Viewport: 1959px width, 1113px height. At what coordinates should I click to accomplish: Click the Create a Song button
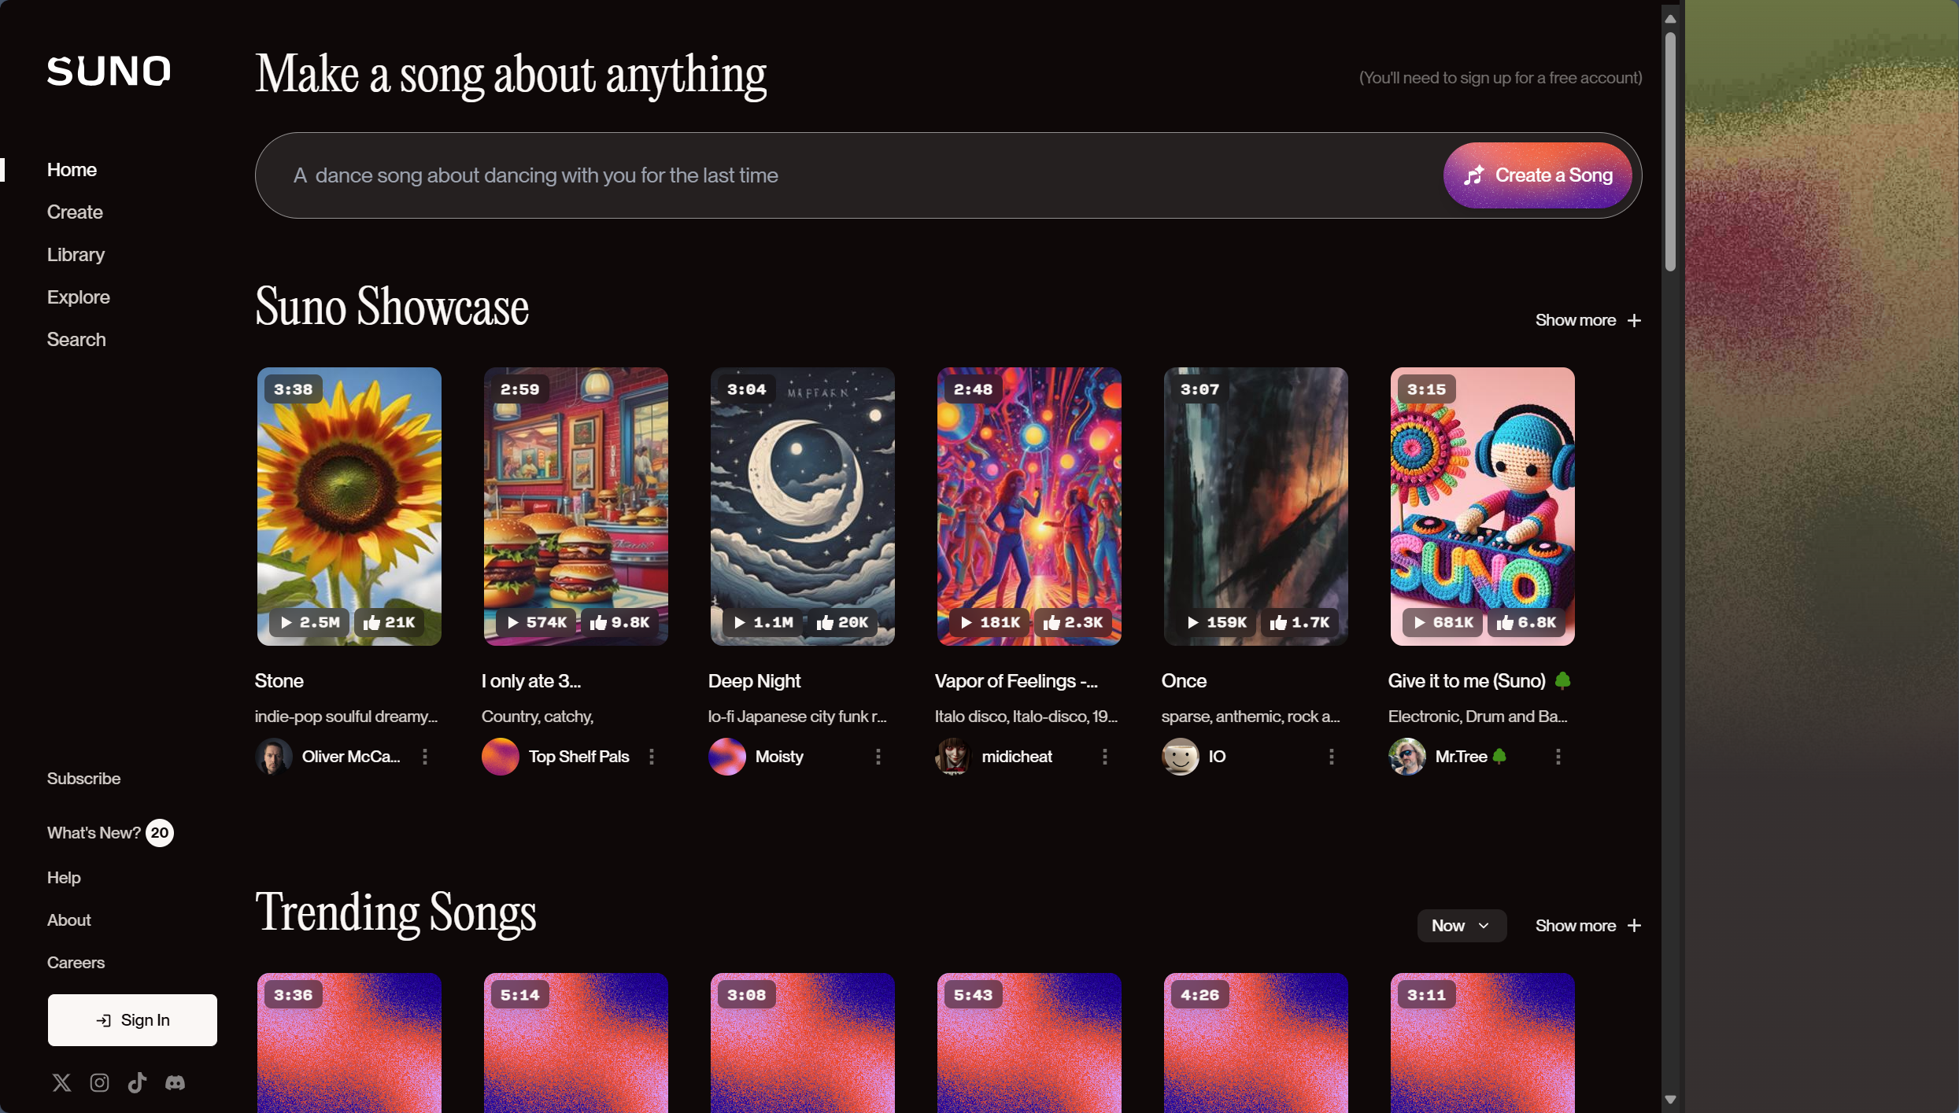coord(1537,175)
